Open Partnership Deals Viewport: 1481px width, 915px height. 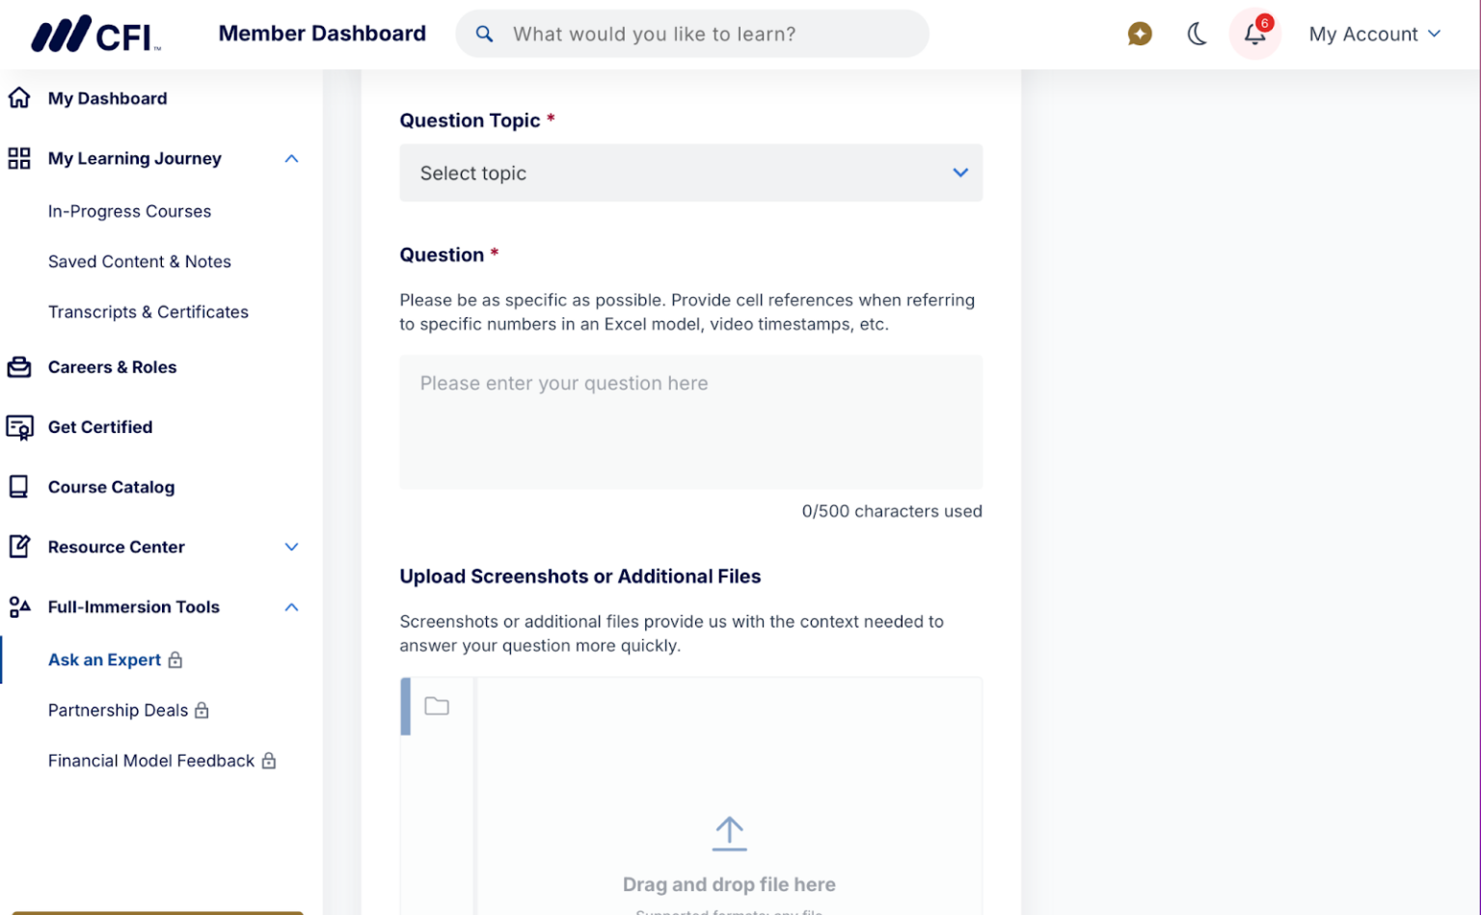point(118,711)
